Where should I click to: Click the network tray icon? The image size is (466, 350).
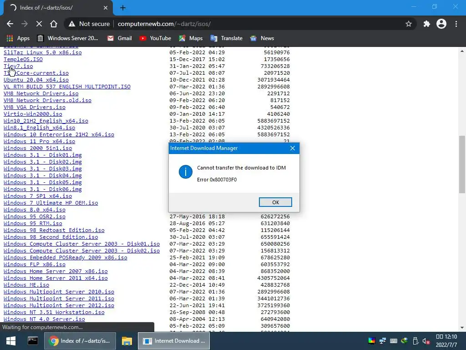(x=383, y=341)
